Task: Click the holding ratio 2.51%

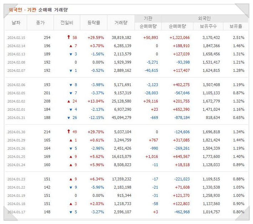Action: pos(238,38)
